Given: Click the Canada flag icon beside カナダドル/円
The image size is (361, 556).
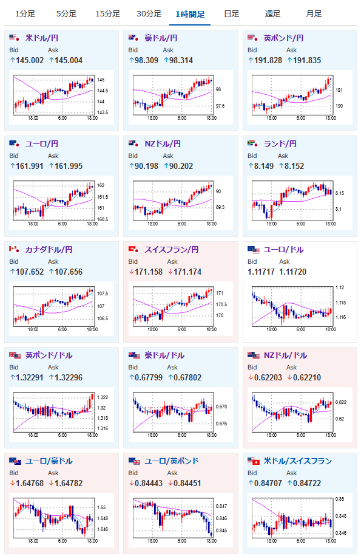Looking at the screenshot, I should (x=14, y=249).
